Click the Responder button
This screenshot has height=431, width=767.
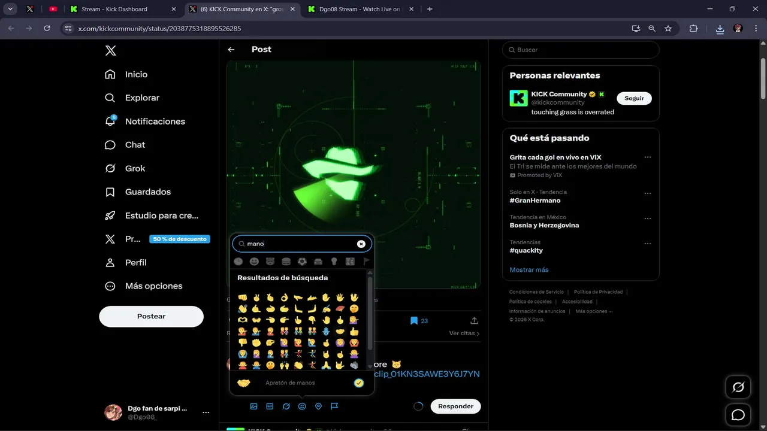[455, 406]
